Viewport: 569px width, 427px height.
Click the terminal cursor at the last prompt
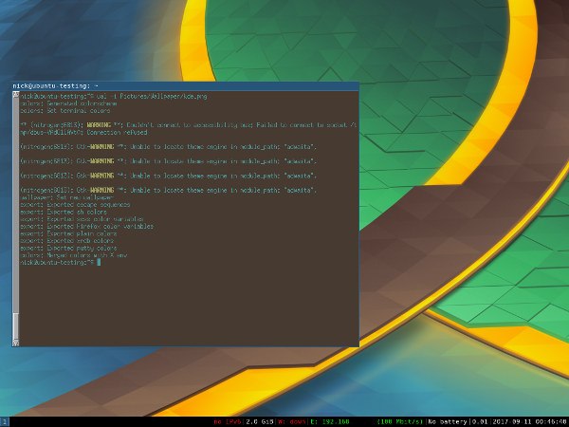[99, 262]
